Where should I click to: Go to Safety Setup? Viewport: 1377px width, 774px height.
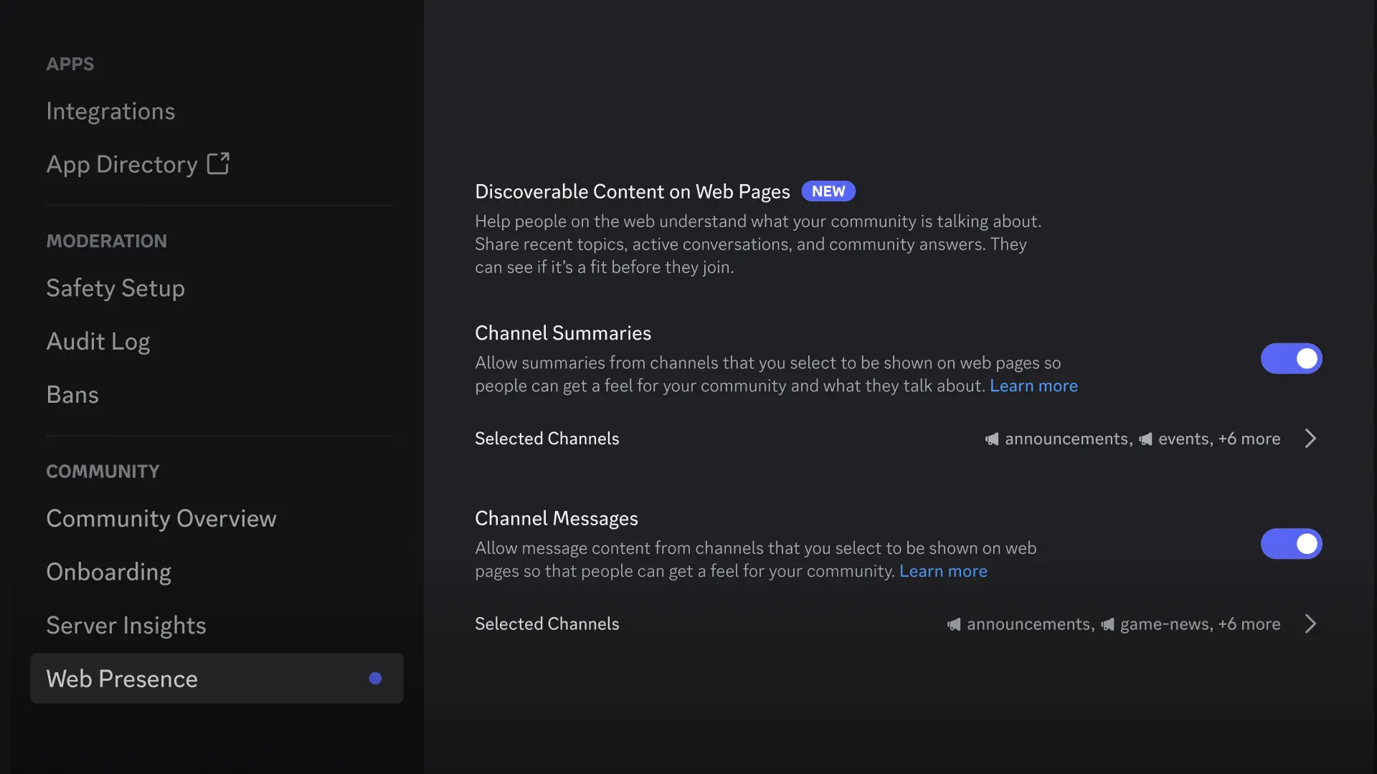tap(115, 288)
